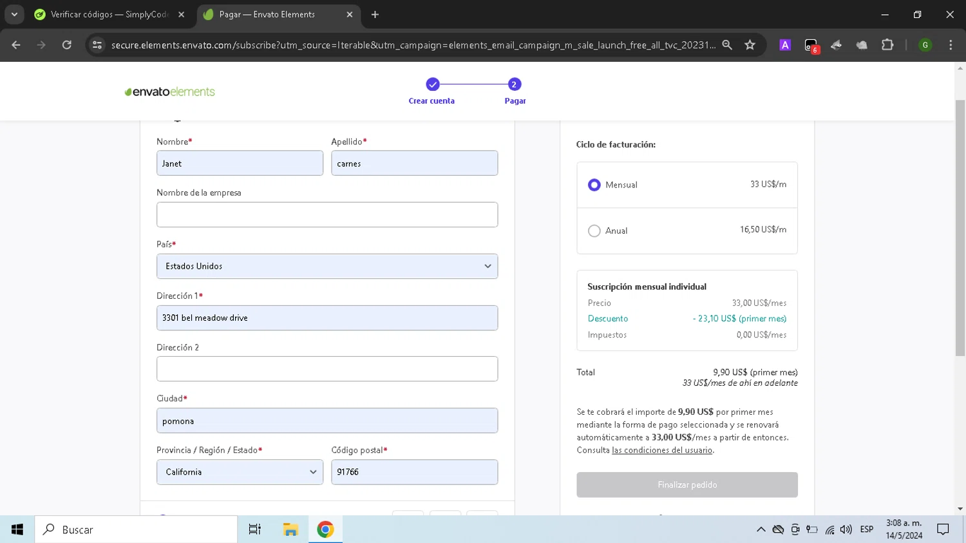Click the Nombre input field

240,163
